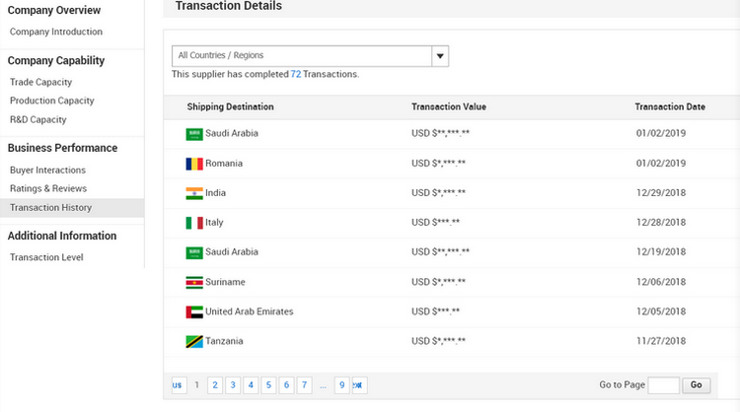Click the dropdown arrow beside country filter
Viewport: 740px width, 412px height.
click(x=440, y=56)
